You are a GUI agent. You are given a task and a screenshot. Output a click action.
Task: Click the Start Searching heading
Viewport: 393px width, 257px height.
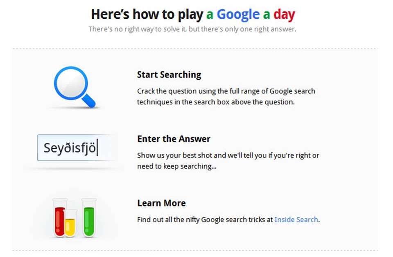(169, 75)
